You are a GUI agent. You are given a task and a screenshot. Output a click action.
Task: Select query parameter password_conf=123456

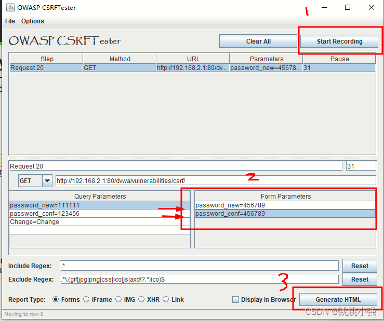(x=100, y=214)
